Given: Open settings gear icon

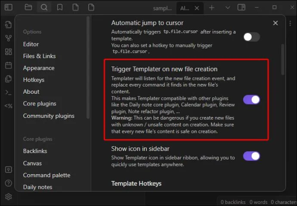Looking at the screenshot, I should pyautogui.click(x=8, y=197).
